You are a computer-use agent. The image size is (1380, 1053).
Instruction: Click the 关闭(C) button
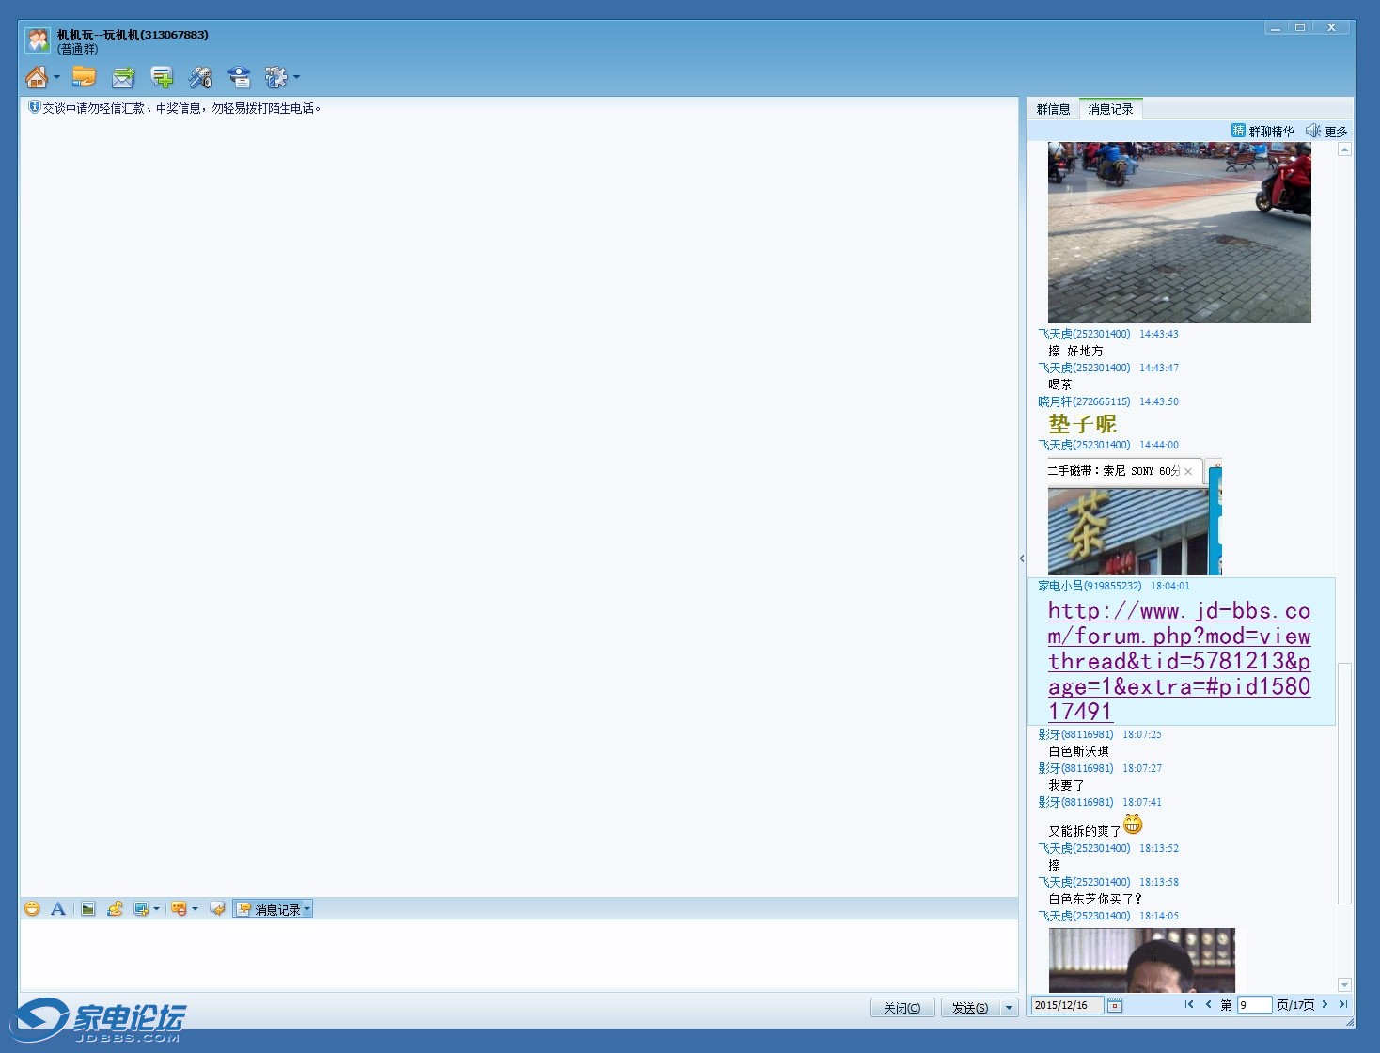(902, 1007)
